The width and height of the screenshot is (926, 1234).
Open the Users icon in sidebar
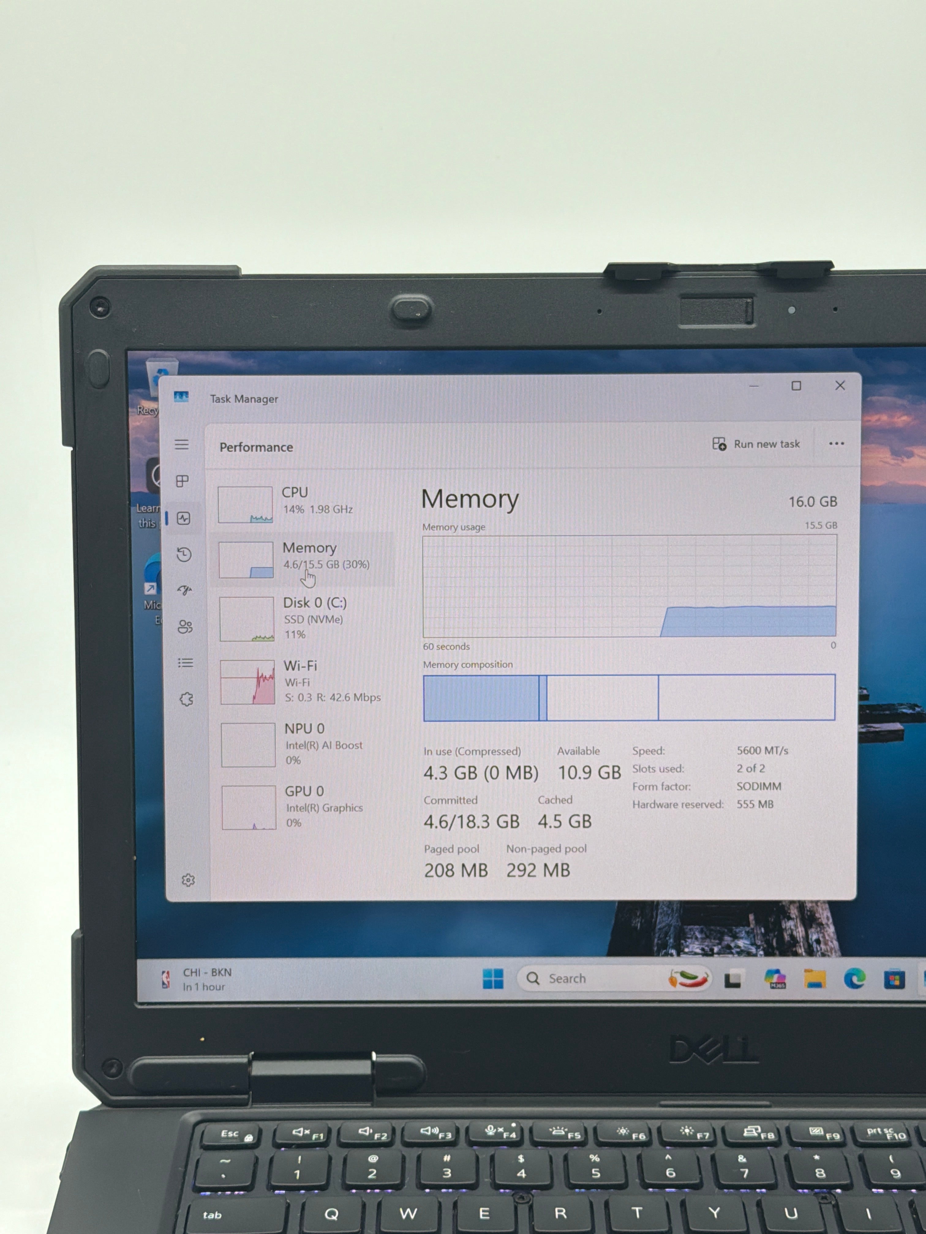pos(185,626)
